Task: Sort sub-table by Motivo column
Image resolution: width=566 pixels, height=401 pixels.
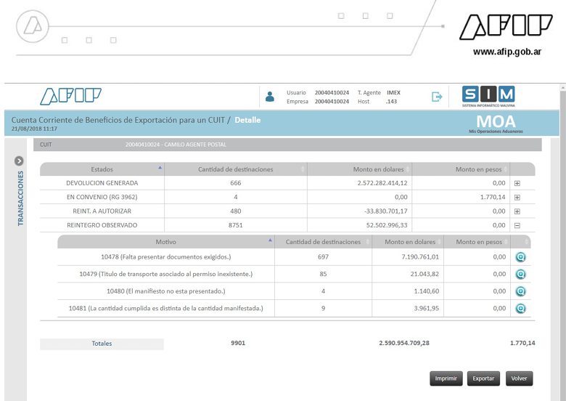Action: point(165,241)
